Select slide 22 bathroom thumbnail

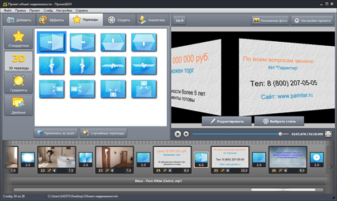click(57, 157)
